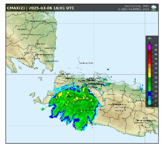This screenshot has width=162, height=149.
Task: Click the Indramayu map label
Action: click(x=136, y=90)
